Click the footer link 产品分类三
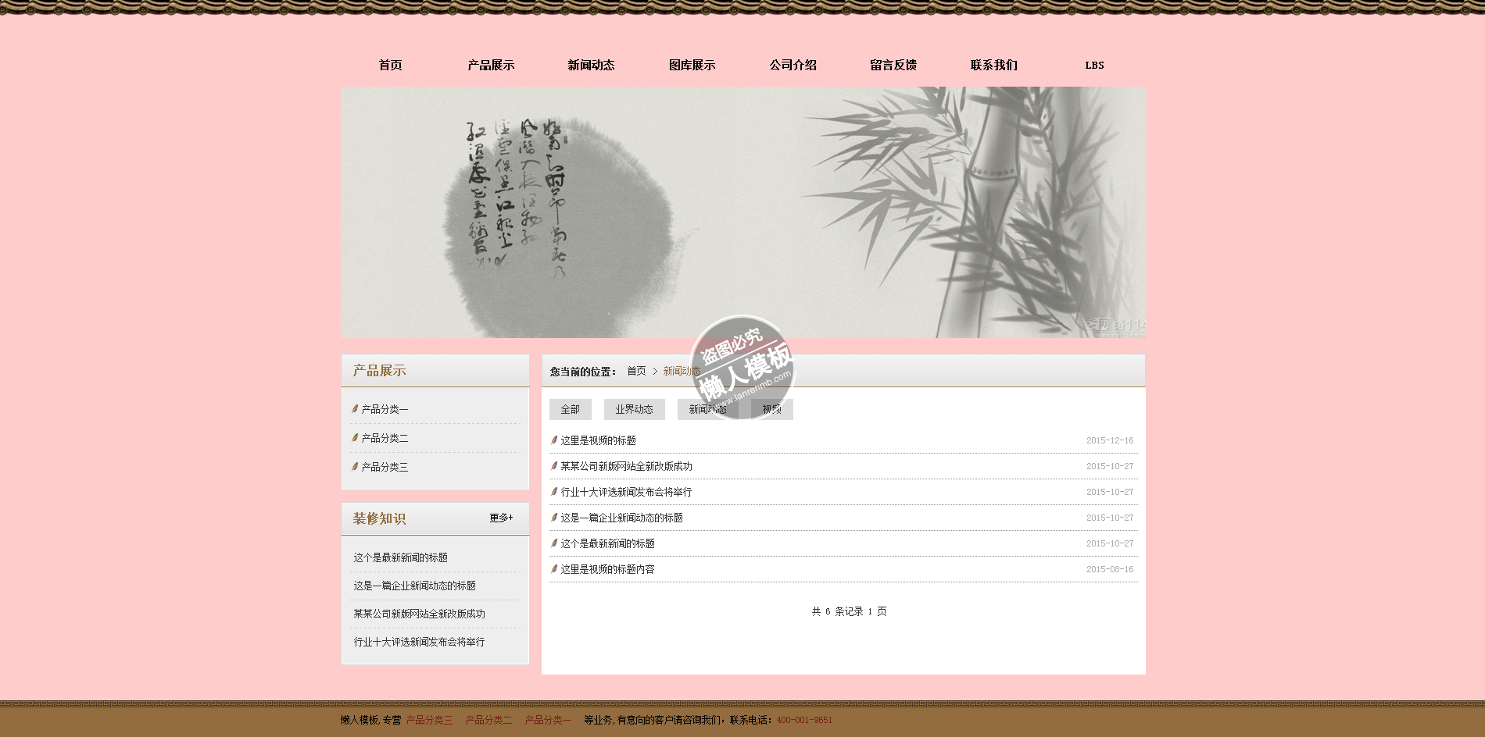This screenshot has width=1485, height=737. point(429,720)
